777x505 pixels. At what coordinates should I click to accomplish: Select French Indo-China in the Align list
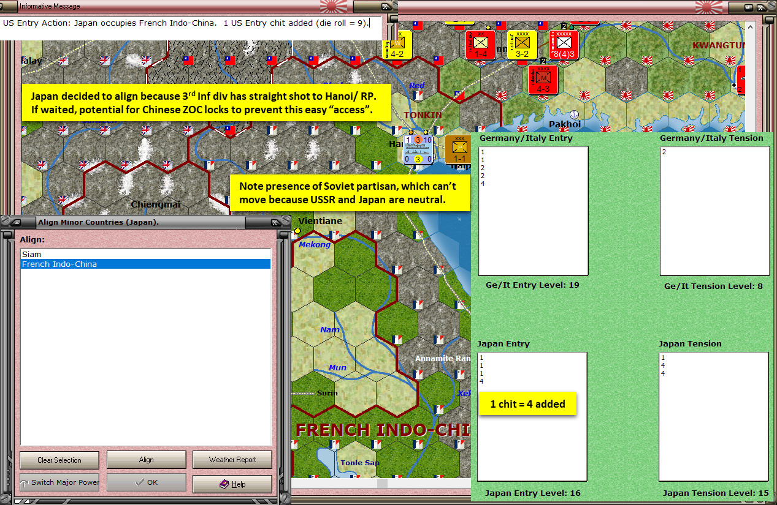point(145,264)
